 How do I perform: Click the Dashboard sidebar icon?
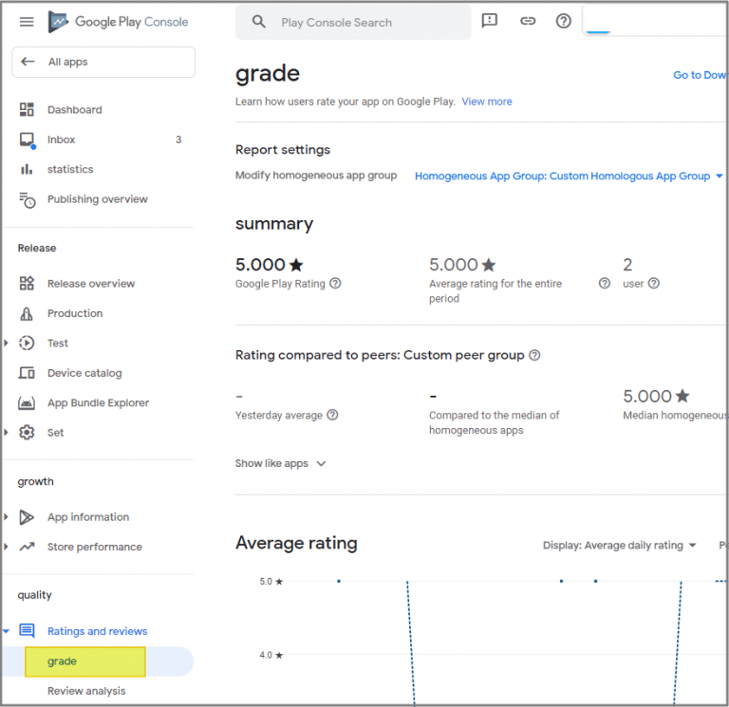coord(28,110)
